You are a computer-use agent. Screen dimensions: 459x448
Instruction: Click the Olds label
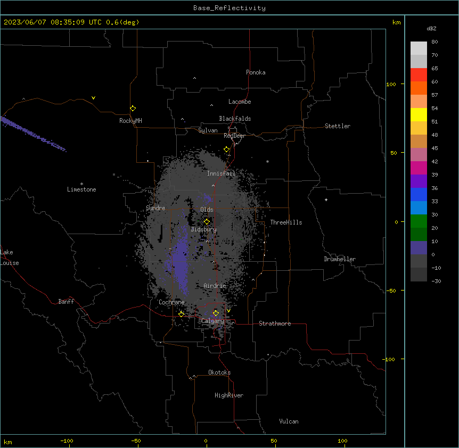coord(207,210)
